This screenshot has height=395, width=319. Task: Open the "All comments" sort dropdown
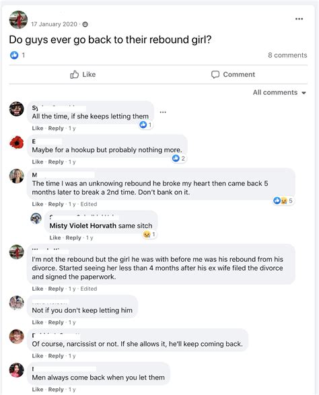[279, 92]
